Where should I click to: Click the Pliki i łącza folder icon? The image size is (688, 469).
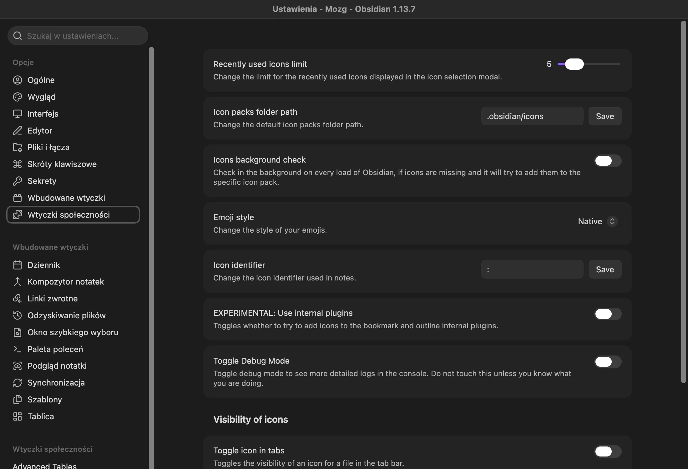tap(18, 147)
